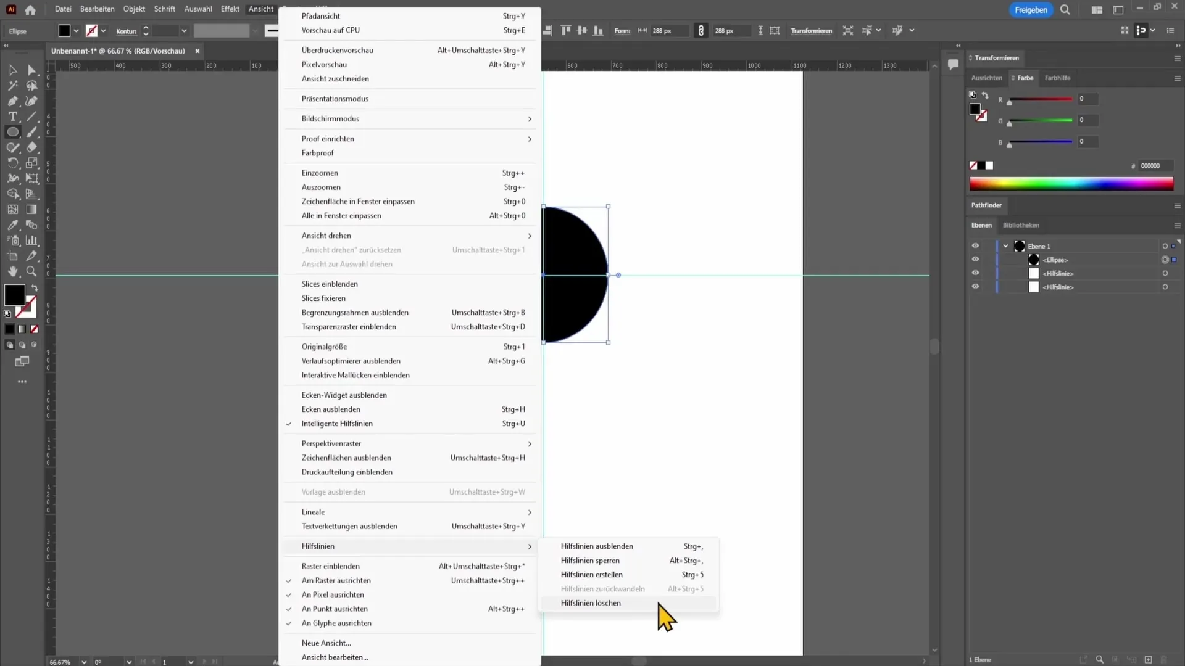
Task: Expand the Perspektivenraster submenu
Action: 409,443
